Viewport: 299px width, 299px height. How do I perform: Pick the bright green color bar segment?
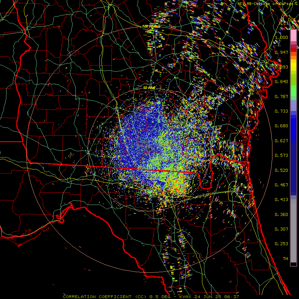(x=293, y=91)
